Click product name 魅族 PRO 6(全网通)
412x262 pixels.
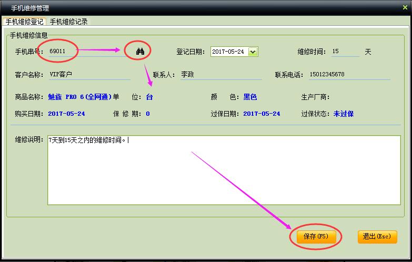pyautogui.click(x=79, y=97)
